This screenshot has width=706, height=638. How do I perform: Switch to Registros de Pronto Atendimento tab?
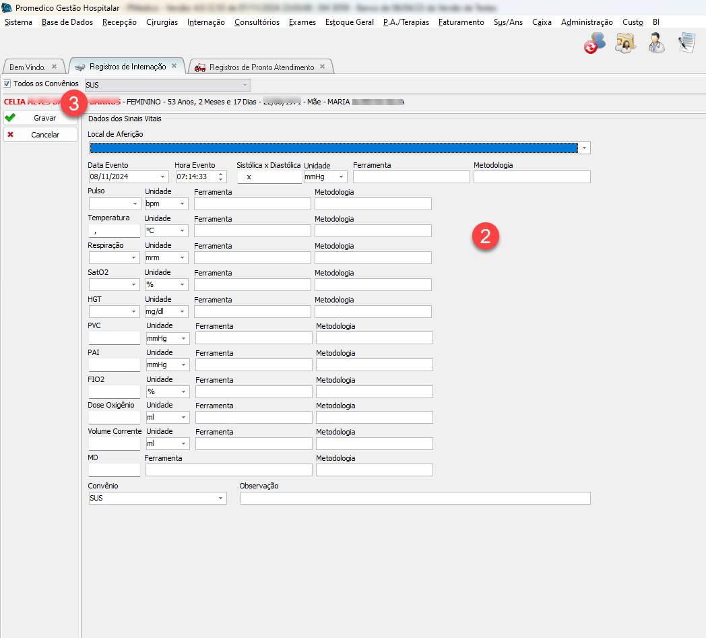pyautogui.click(x=261, y=67)
